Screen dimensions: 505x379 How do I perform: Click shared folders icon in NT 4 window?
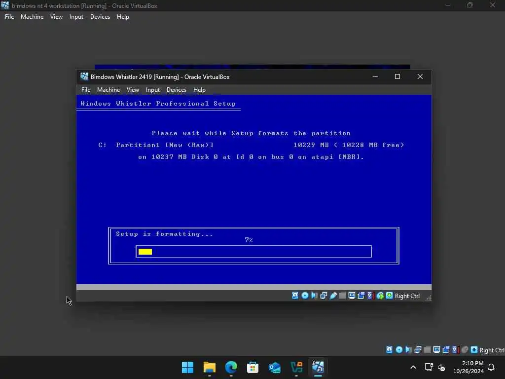pos(427,350)
